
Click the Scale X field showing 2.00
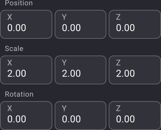click(26, 70)
